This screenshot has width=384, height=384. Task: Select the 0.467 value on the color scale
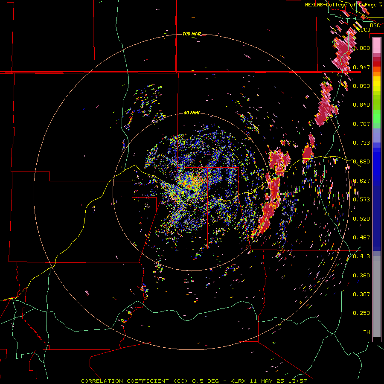coord(361,238)
